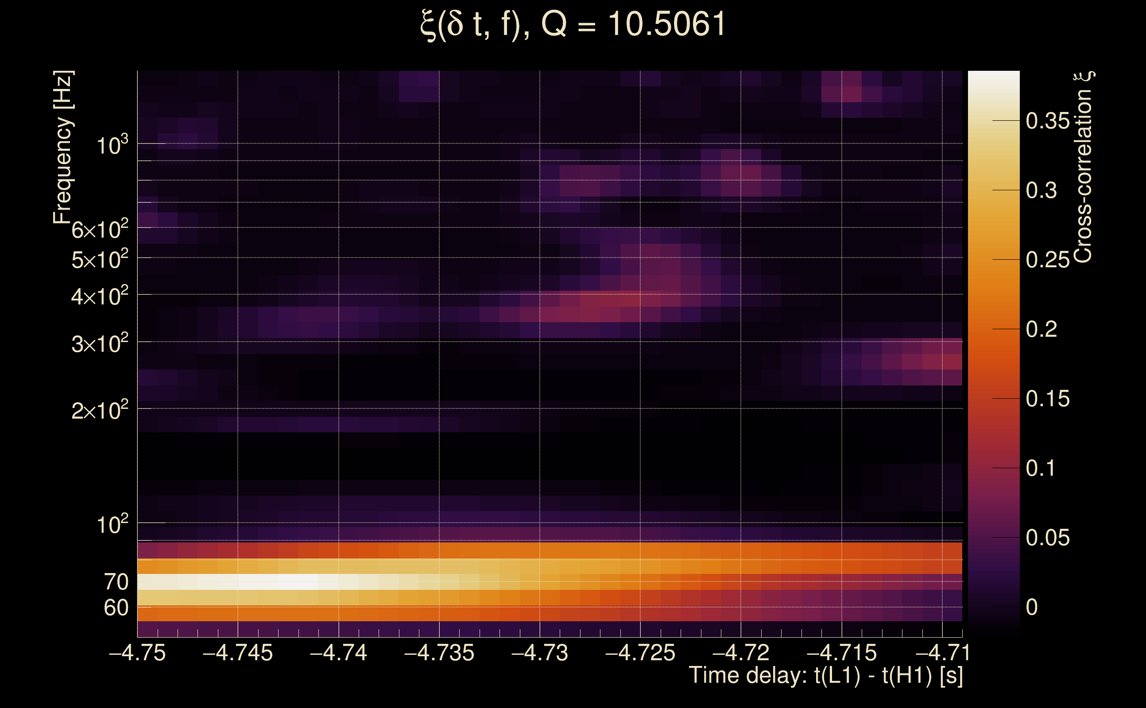Click the 0.1 label on the color bar

pos(1040,468)
